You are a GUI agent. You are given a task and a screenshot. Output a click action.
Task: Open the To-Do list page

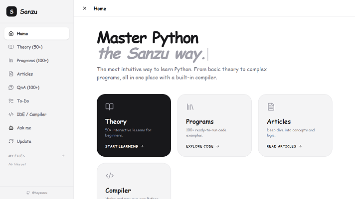pos(37,100)
